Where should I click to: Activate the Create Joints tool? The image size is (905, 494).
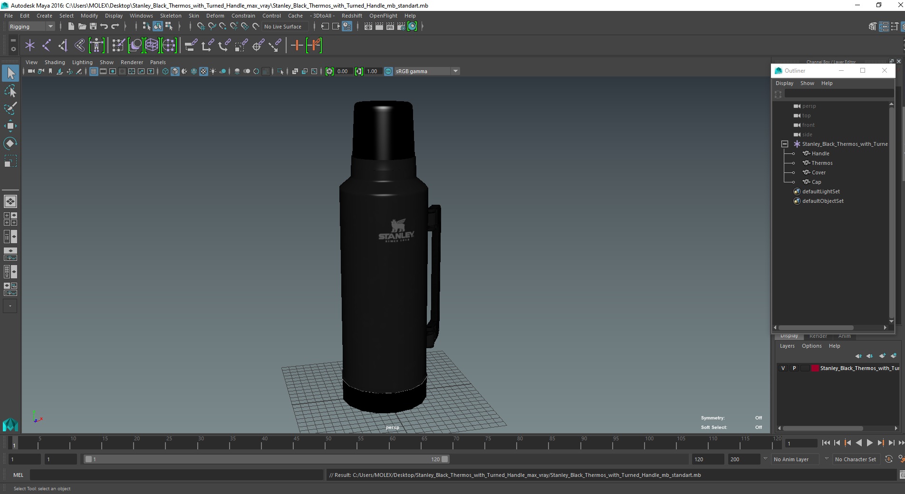pos(47,46)
